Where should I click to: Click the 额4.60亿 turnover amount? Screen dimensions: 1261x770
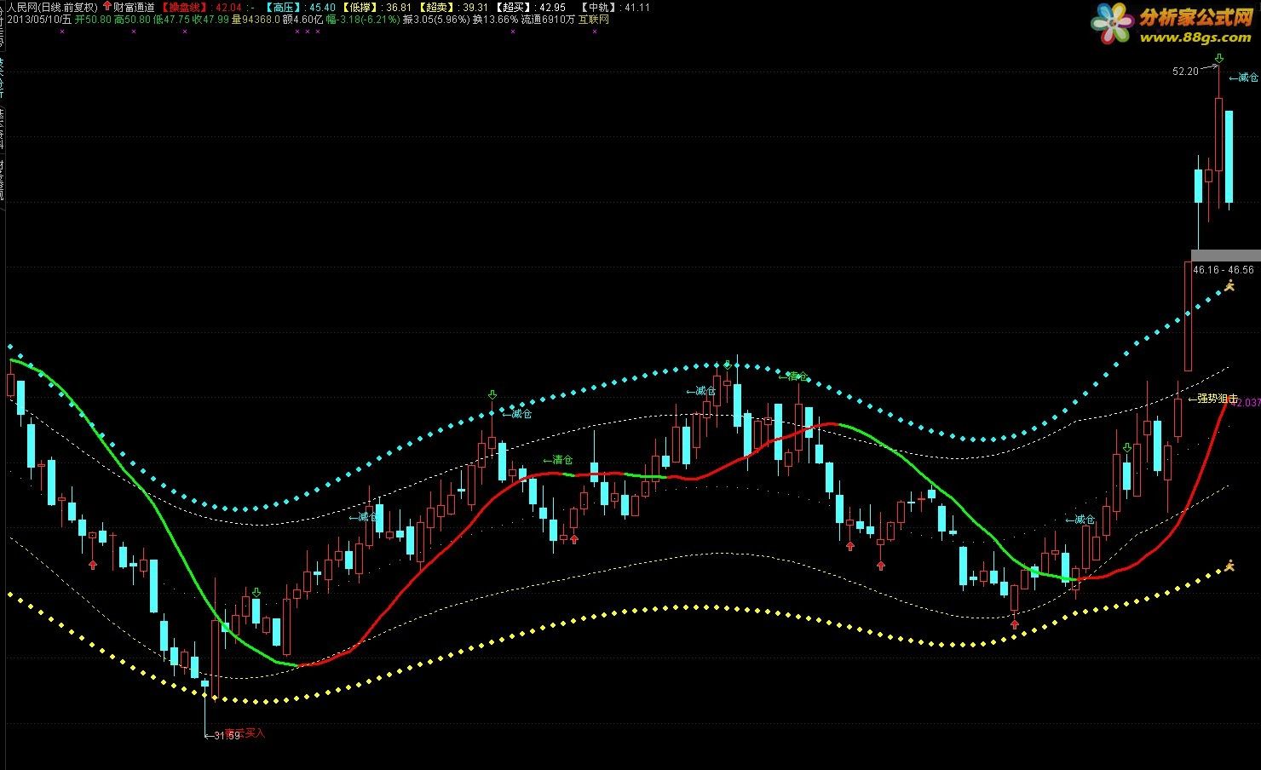[302, 20]
